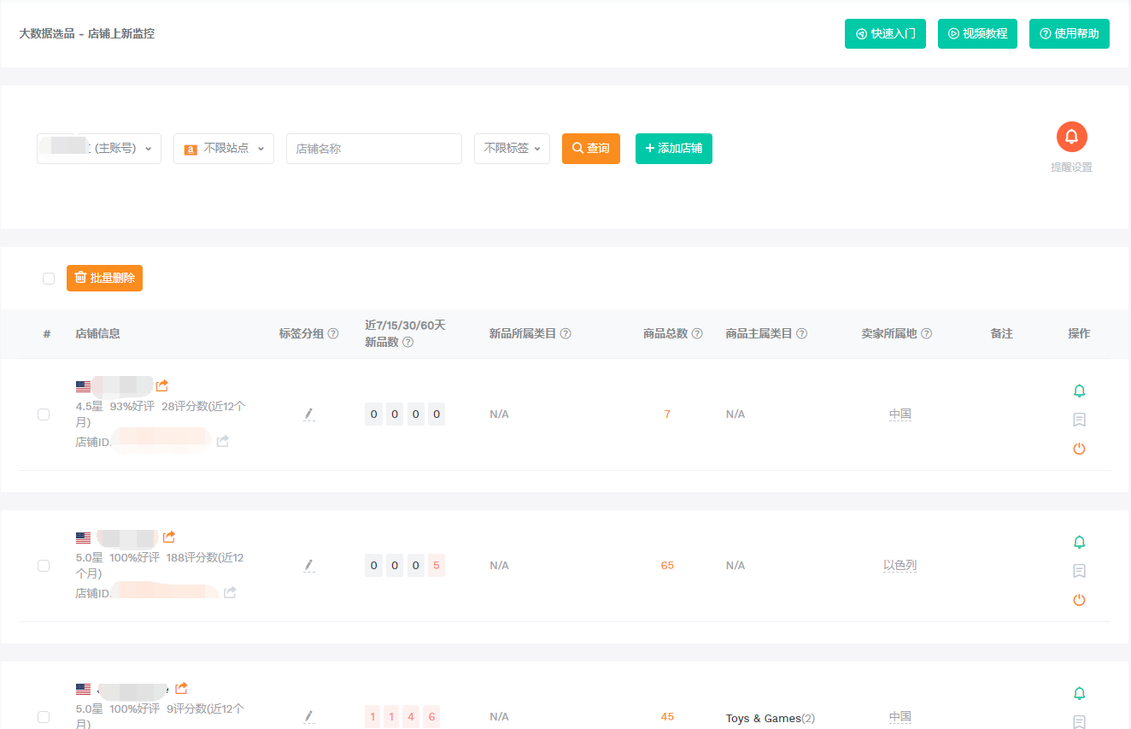Click the 批量删除 bulk delete button
This screenshot has width=1131, height=729.
click(x=104, y=278)
